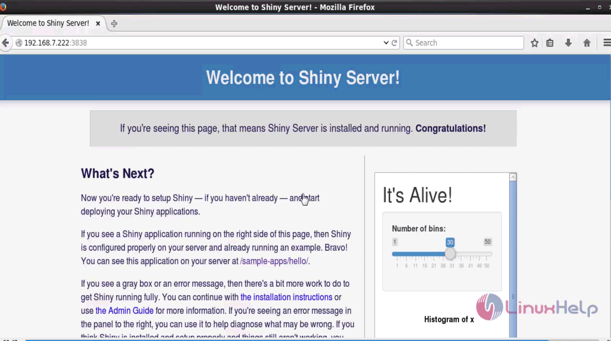Bookmark this page with the star icon

click(x=535, y=43)
